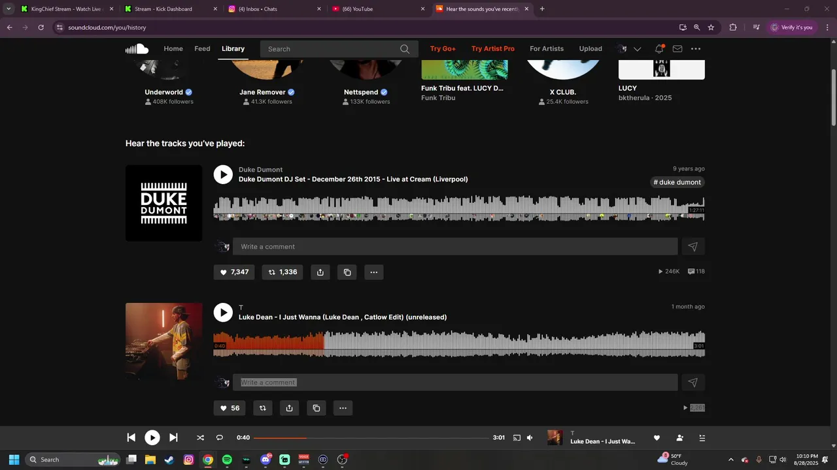Open the Try Go+ link

443,49
